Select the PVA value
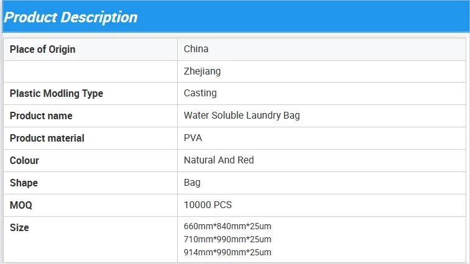This screenshot has width=470, height=264. [193, 138]
